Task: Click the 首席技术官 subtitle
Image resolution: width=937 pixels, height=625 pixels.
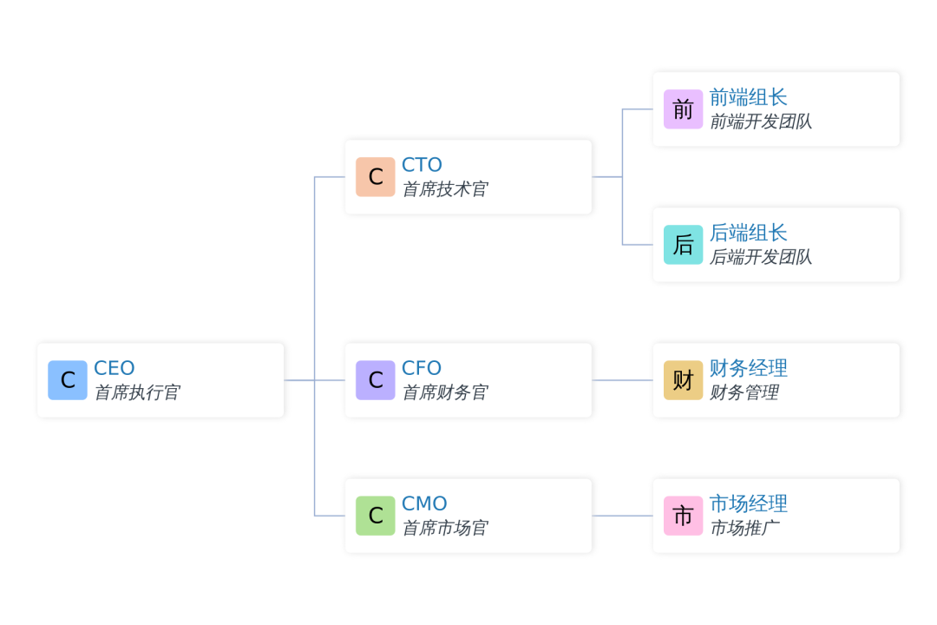Action: tap(444, 189)
